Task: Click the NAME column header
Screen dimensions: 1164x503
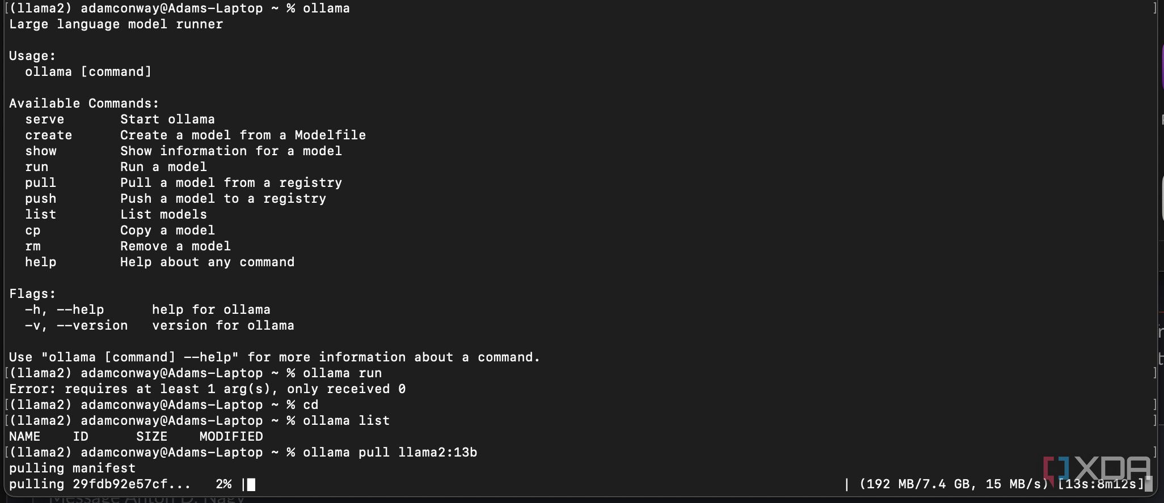Action: click(x=24, y=437)
